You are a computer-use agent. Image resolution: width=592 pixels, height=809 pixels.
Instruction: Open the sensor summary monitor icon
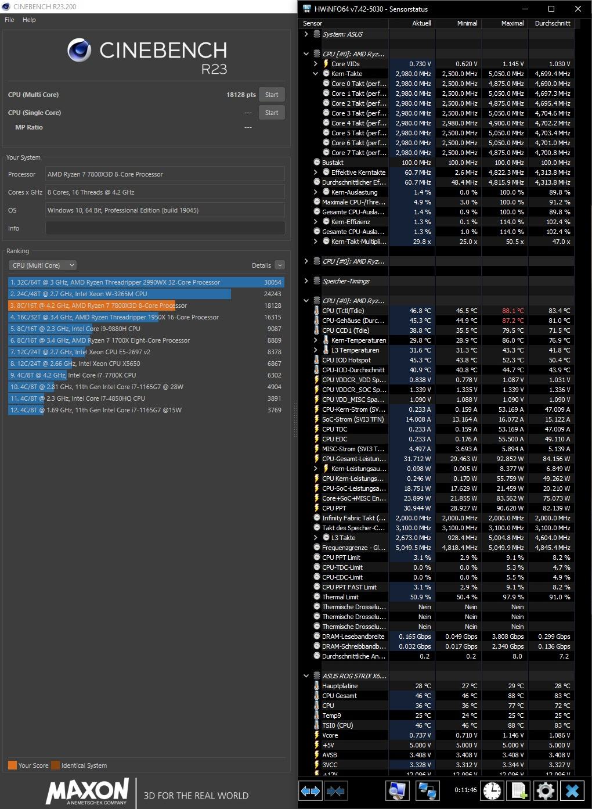coord(398,791)
